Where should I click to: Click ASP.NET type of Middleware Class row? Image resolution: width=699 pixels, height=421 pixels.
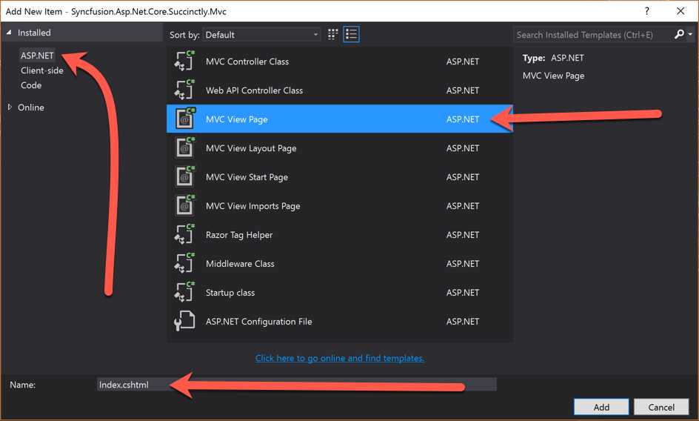pos(463,264)
